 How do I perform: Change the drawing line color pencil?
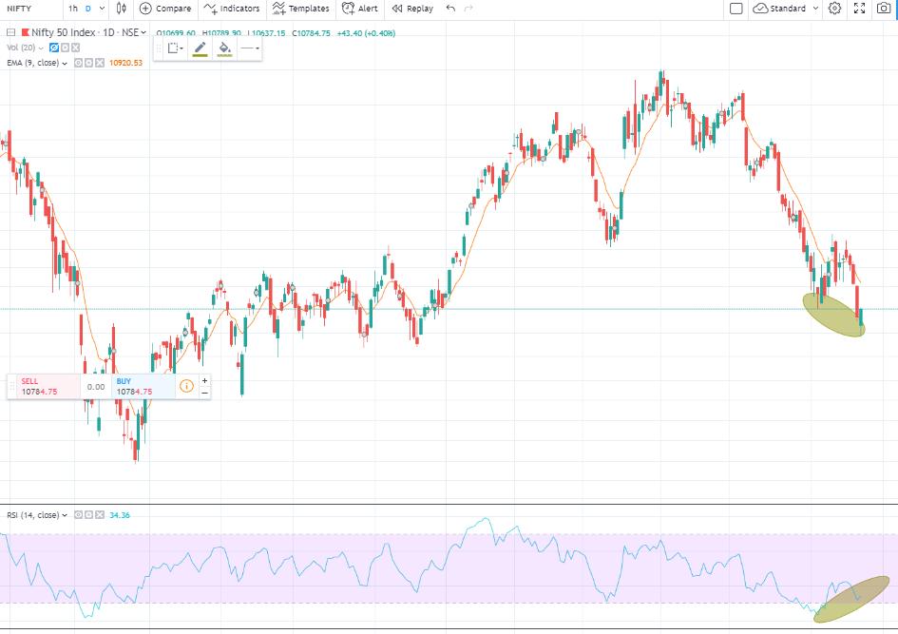click(200, 48)
